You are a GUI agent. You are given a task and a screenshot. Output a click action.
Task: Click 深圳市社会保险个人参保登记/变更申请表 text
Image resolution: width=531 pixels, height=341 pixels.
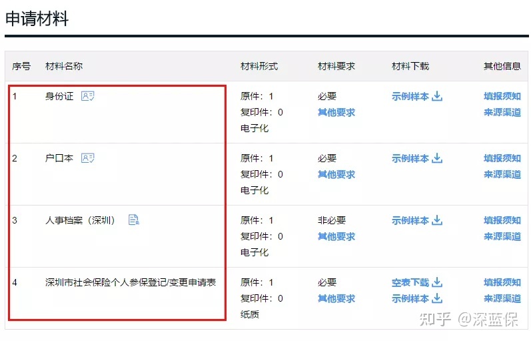coord(131,283)
